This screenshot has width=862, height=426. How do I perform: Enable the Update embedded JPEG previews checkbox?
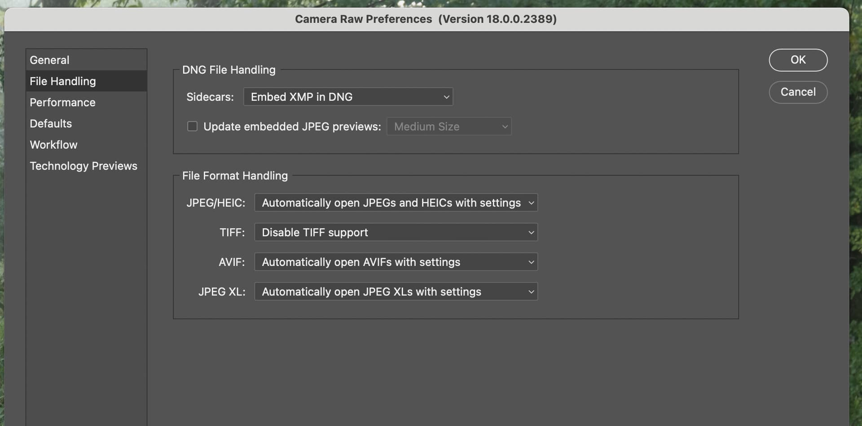[x=192, y=126]
